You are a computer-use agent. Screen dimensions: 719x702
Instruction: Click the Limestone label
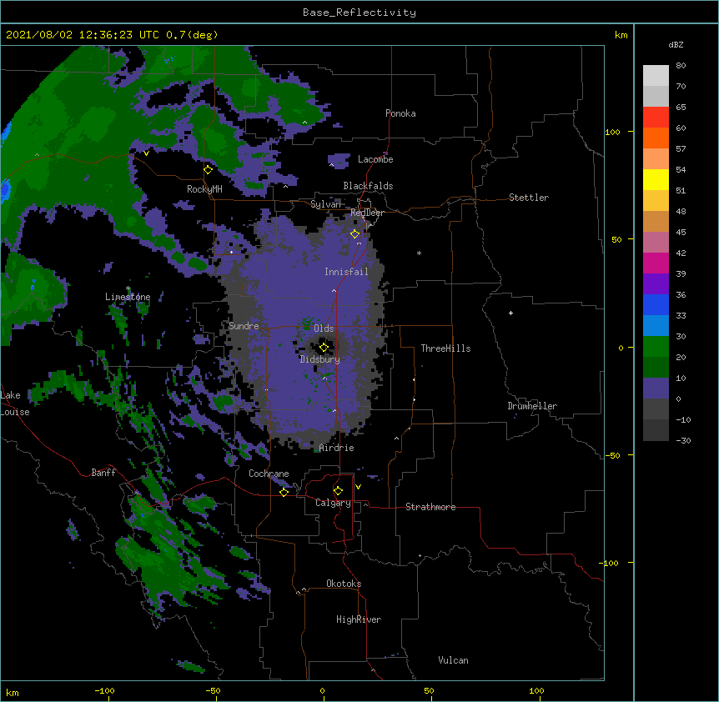coord(128,297)
